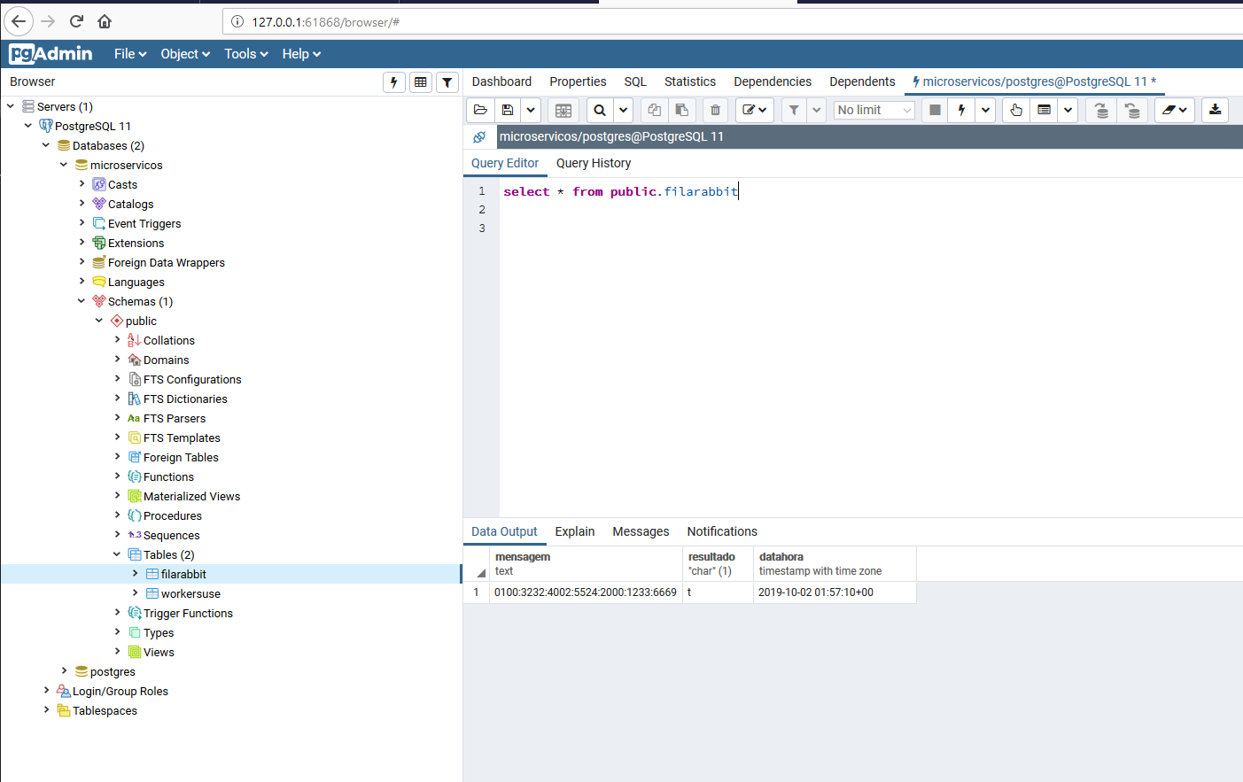
Task: Click the Find magnifier icon
Action: coord(600,110)
